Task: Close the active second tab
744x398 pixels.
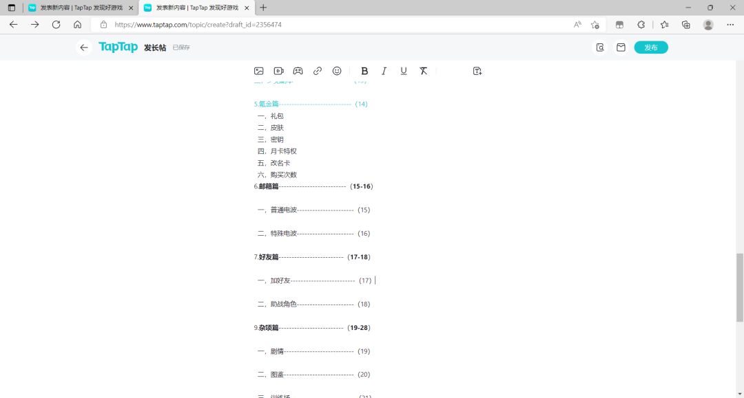Action: (x=247, y=8)
